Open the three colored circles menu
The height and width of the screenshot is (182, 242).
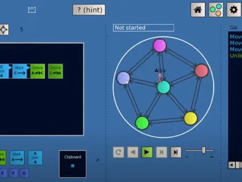[x=216, y=10]
